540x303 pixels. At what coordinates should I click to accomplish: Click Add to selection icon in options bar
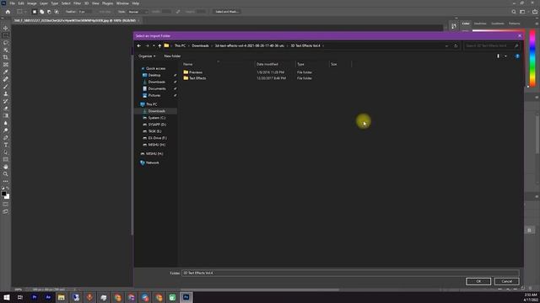[41, 12]
